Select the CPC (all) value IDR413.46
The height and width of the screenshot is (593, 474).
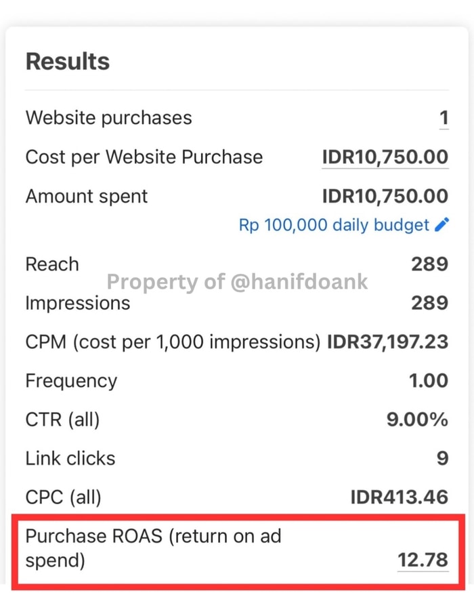400,497
